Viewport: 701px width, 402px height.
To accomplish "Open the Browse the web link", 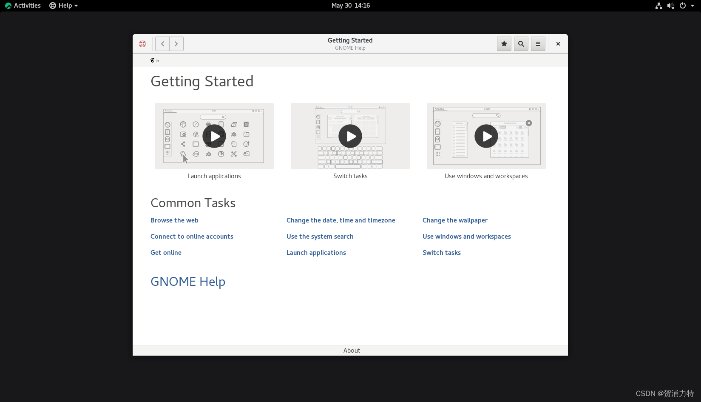I will 174,220.
